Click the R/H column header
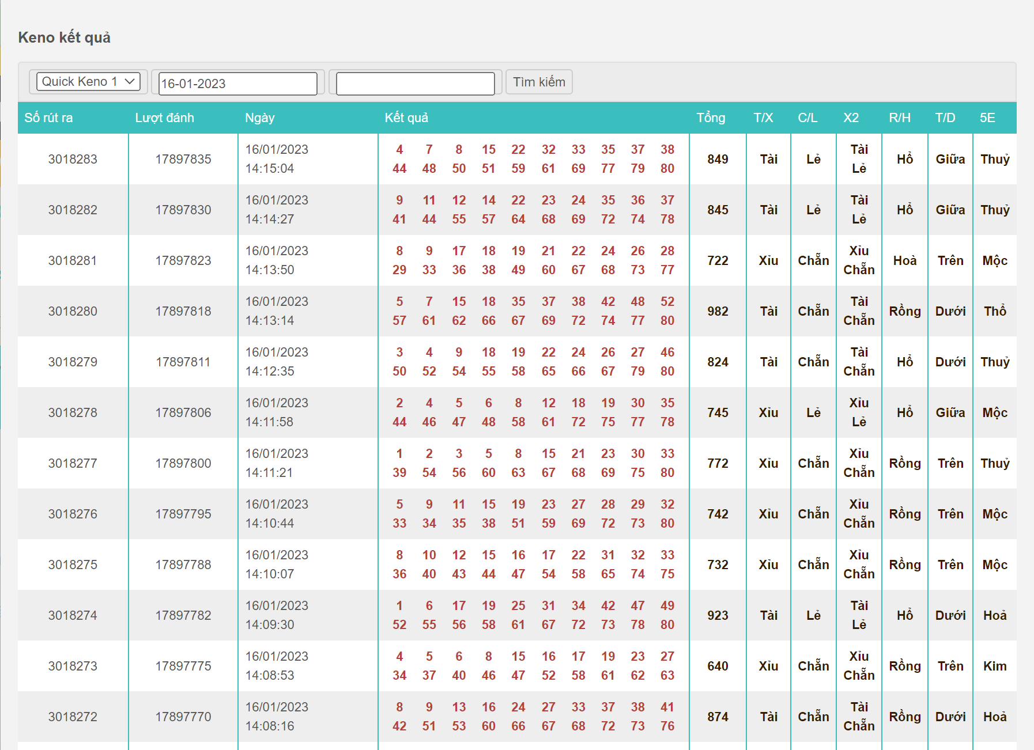 coord(899,118)
